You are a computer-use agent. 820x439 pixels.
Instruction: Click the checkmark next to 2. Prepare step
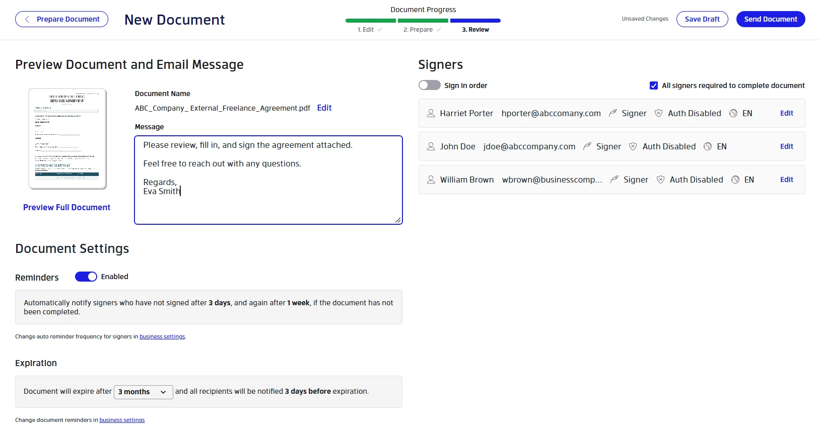click(439, 30)
